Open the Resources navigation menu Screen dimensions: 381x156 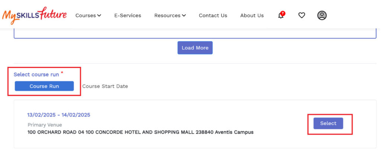coord(170,16)
